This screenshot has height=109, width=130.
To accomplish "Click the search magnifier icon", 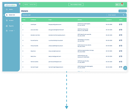I will pos(124,15).
